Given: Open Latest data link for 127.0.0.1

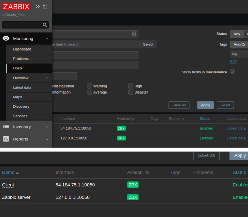Looking at the screenshot, I should pos(236,138).
